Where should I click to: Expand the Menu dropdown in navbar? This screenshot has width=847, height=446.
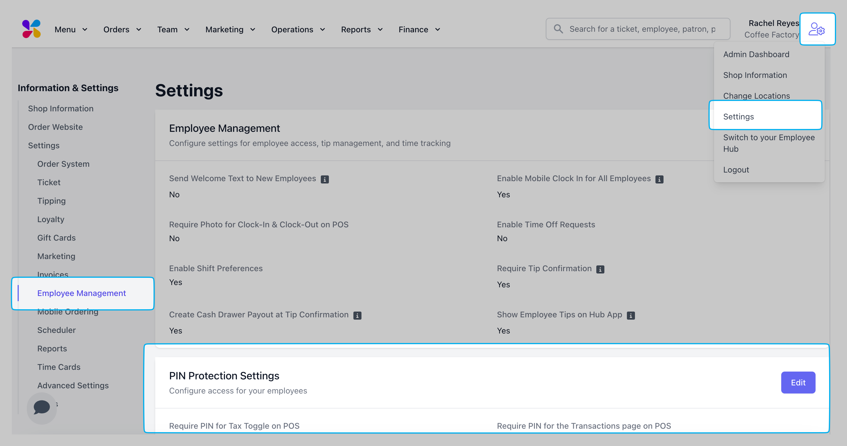pos(71,30)
